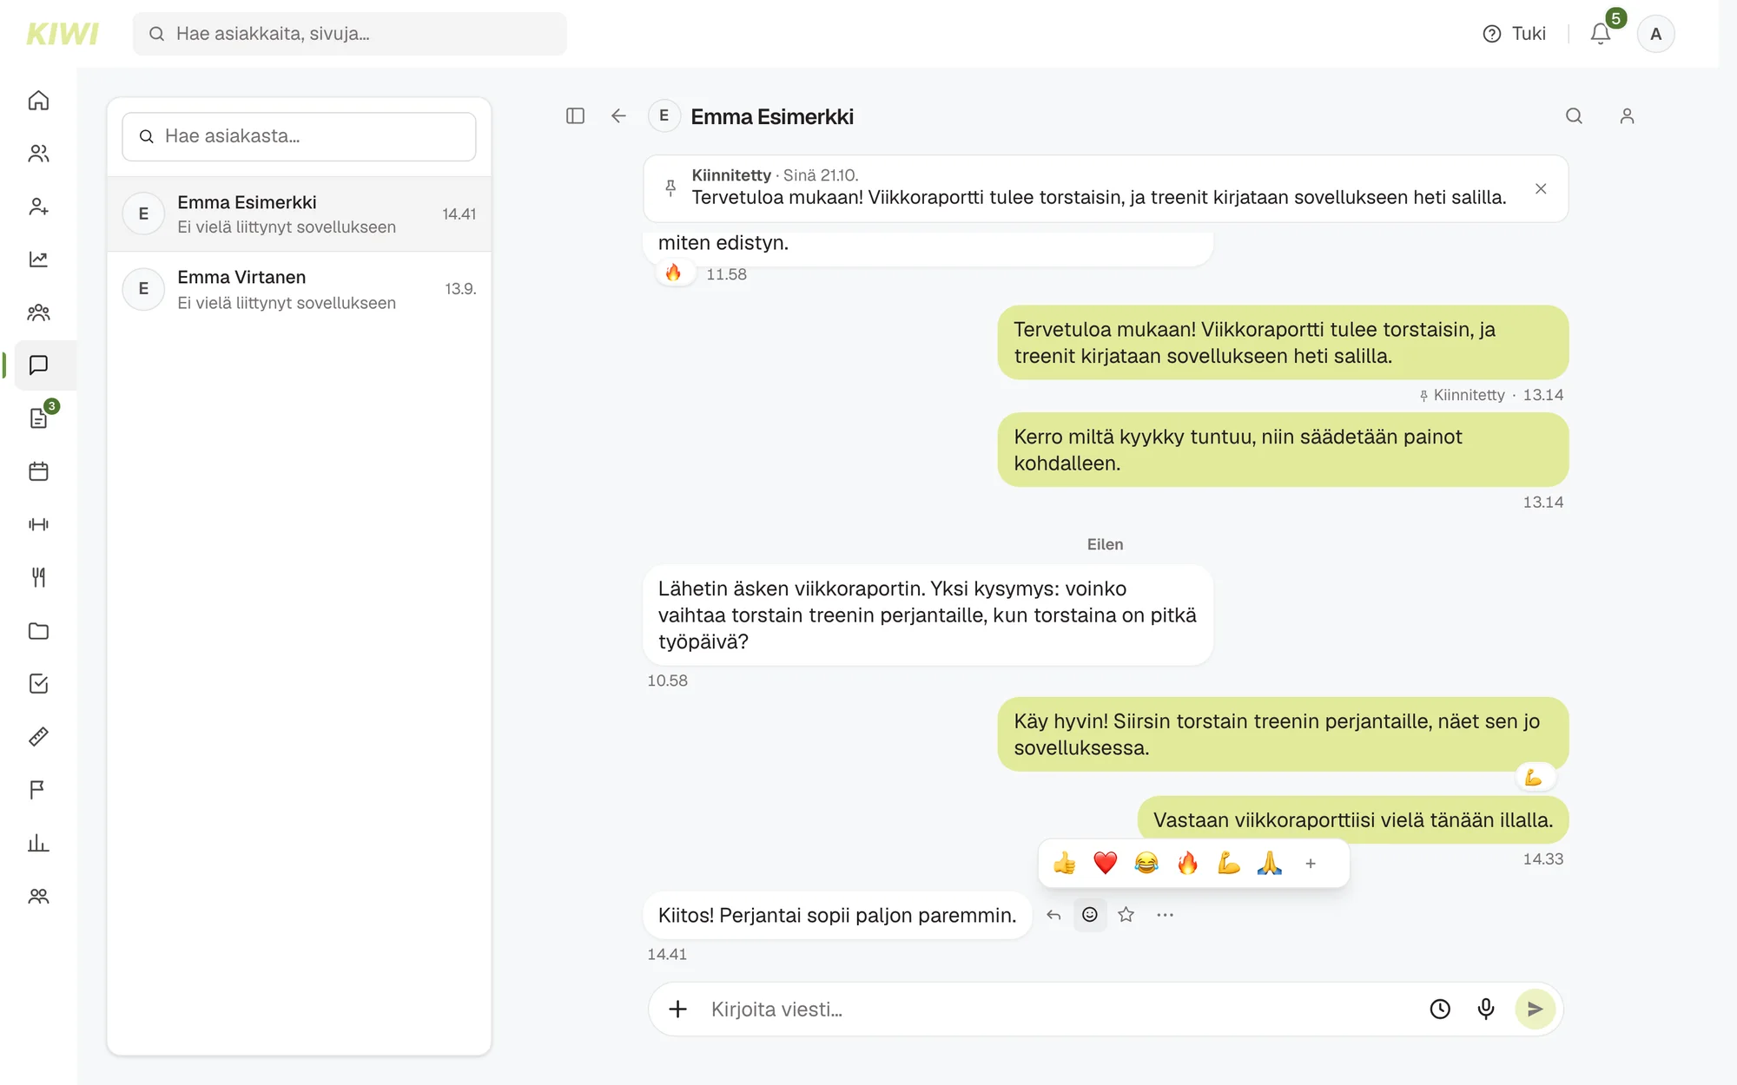
Task: Open the folder icon in sidebar
Action: pyautogui.click(x=38, y=631)
